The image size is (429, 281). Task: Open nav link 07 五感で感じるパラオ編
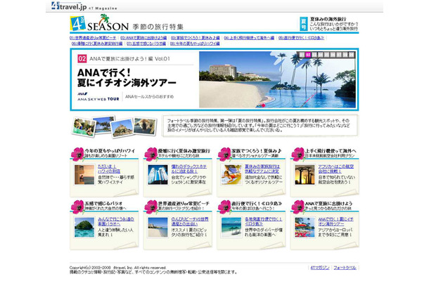146,44
